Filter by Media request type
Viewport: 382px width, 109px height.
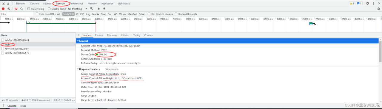[x=95, y=14]
